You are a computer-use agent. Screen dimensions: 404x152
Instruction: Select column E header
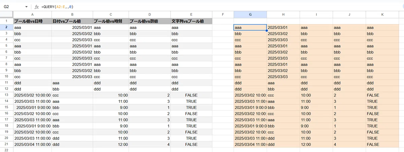coord(191,14)
